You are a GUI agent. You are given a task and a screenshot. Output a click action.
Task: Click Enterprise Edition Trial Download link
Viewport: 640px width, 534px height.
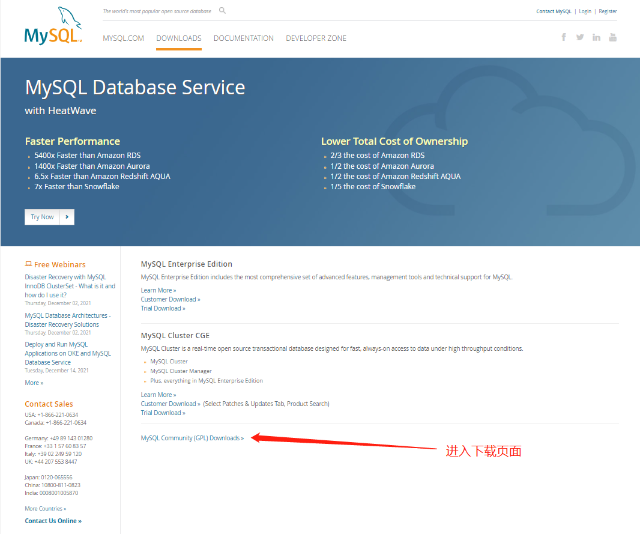(x=163, y=308)
